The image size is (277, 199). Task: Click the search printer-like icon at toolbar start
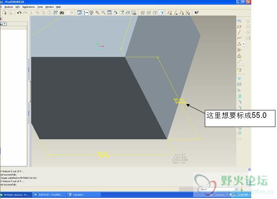4,13
